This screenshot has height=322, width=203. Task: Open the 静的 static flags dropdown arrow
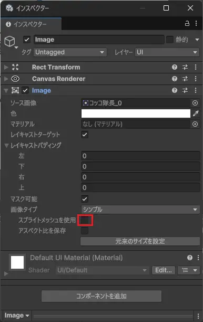point(197,40)
